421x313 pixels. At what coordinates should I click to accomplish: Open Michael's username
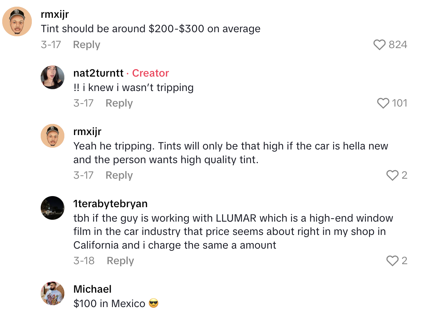92,289
